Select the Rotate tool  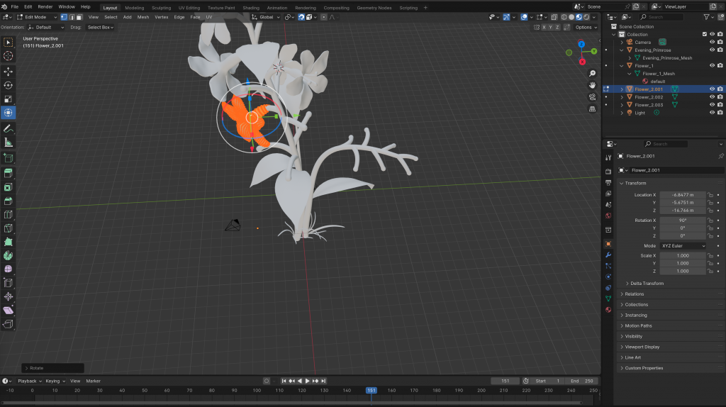click(9, 85)
